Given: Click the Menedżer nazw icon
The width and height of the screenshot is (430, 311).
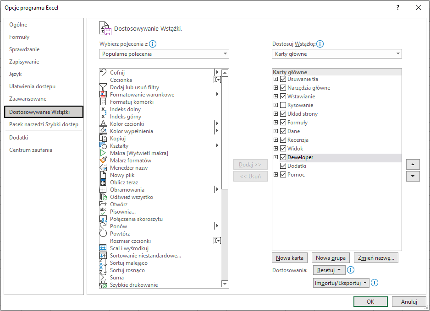Looking at the screenshot, I should pos(103,168).
